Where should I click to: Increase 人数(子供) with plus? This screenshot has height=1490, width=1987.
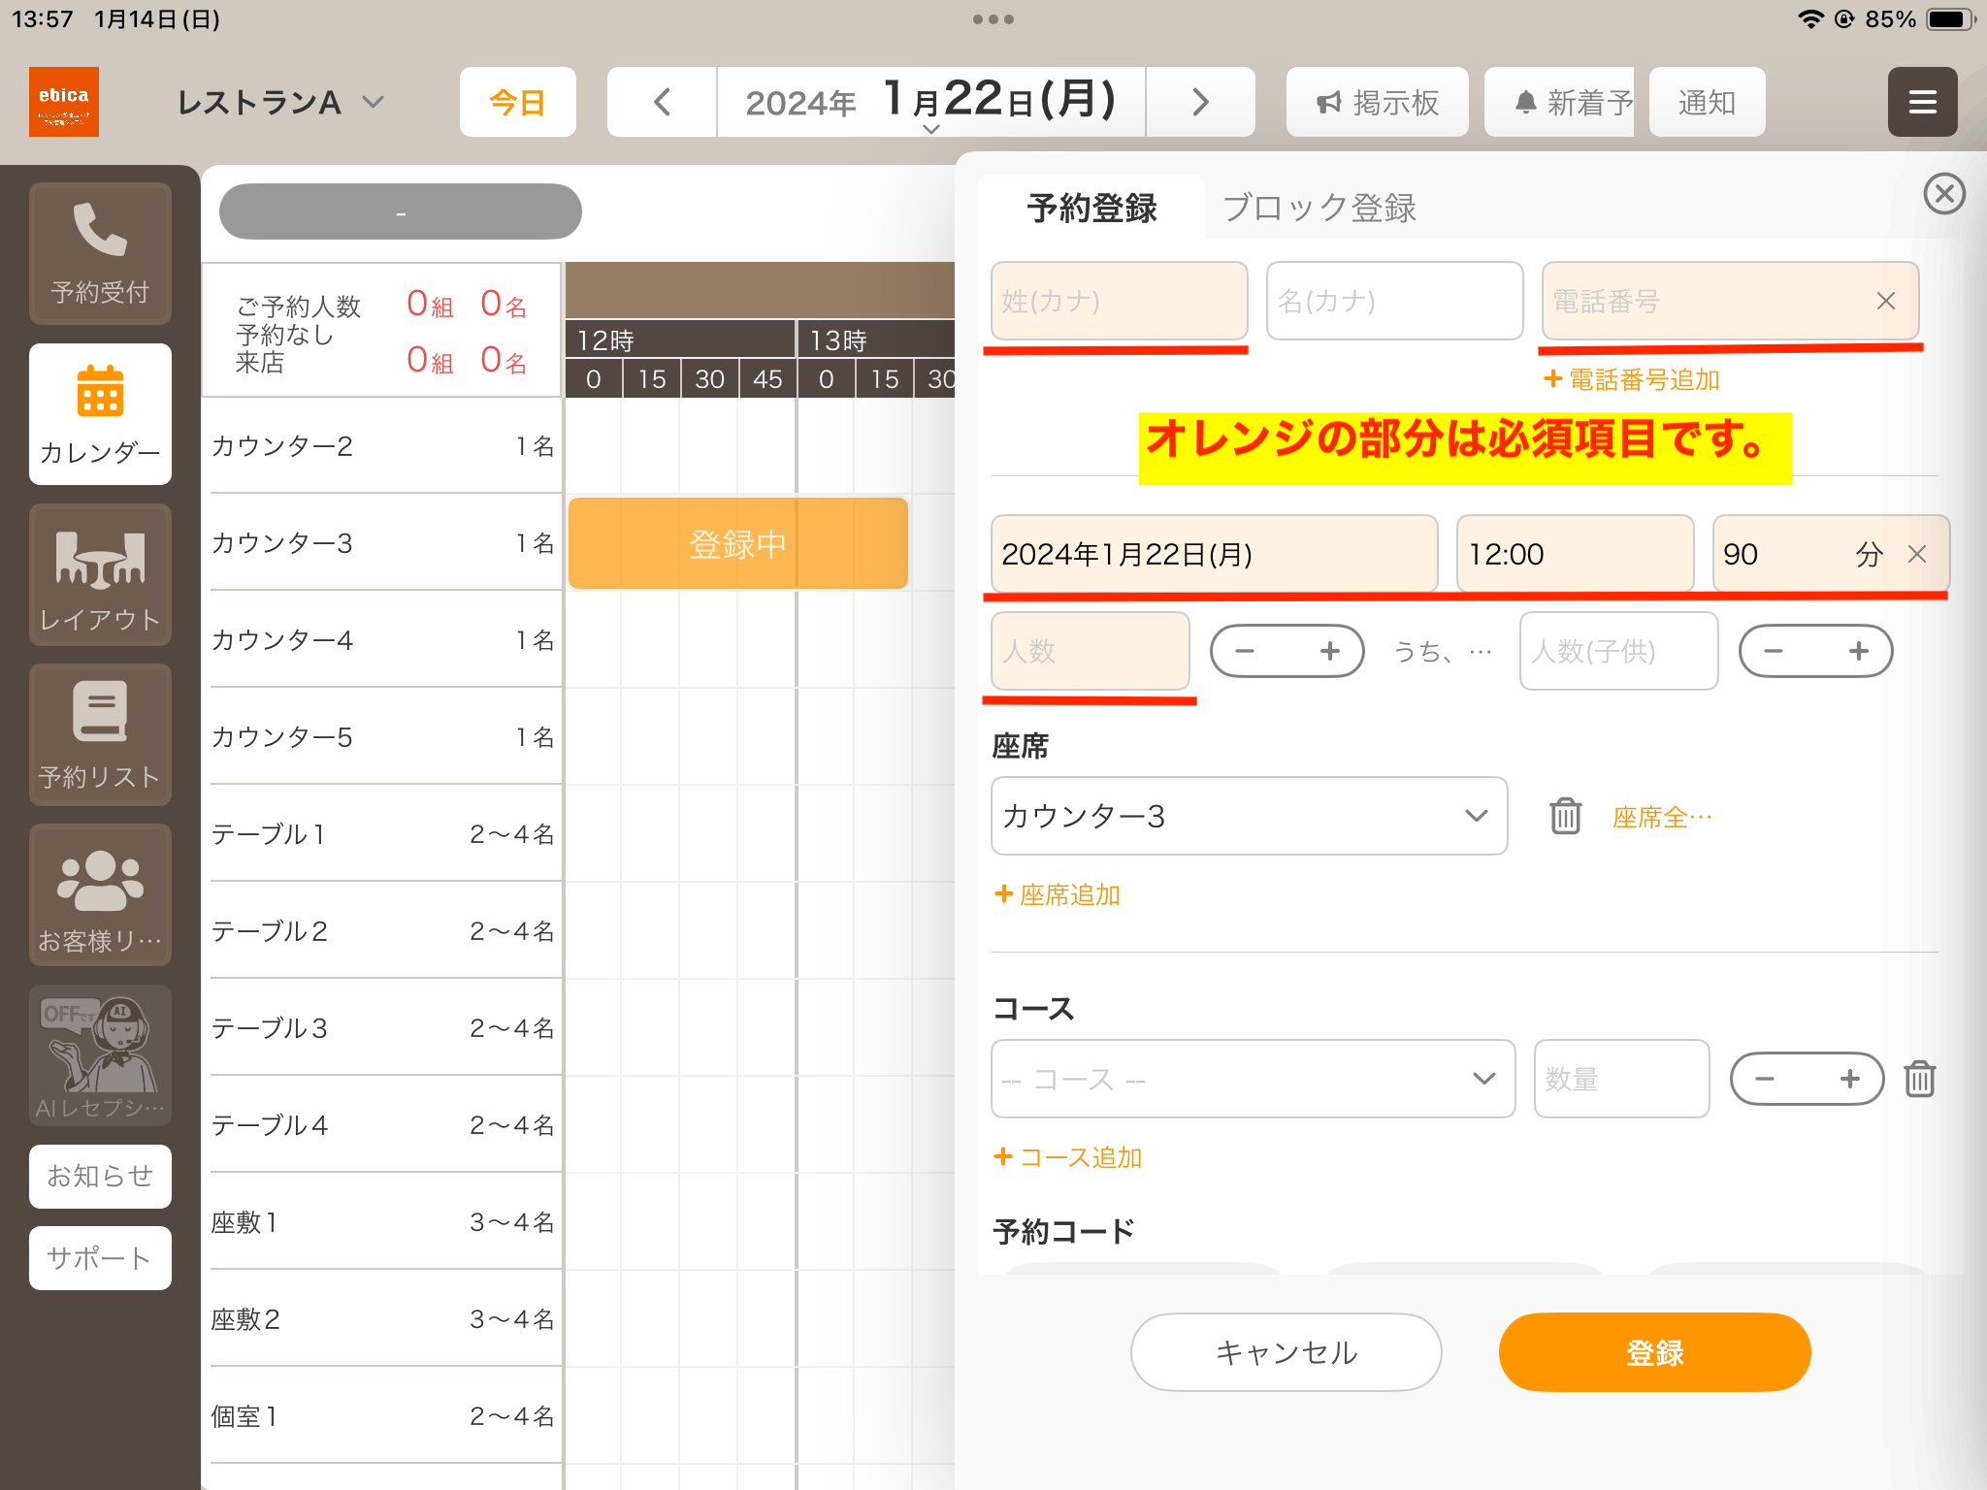(1857, 651)
